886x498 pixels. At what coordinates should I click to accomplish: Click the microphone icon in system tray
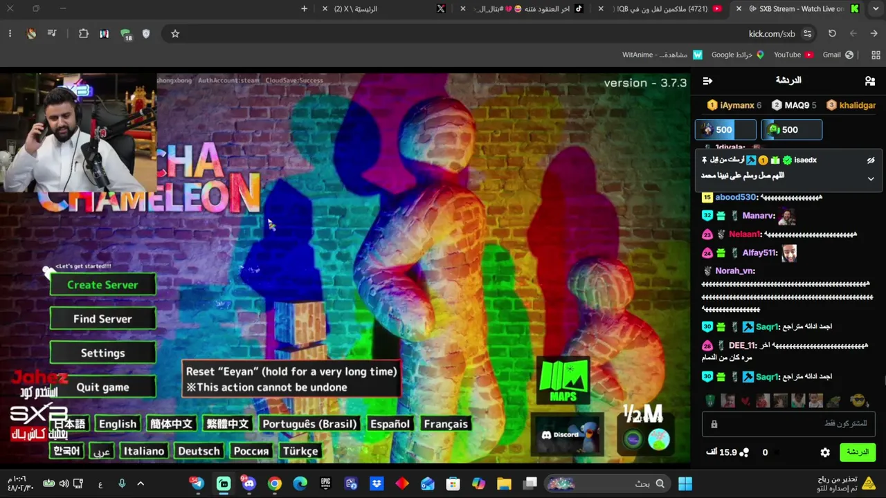point(122,483)
